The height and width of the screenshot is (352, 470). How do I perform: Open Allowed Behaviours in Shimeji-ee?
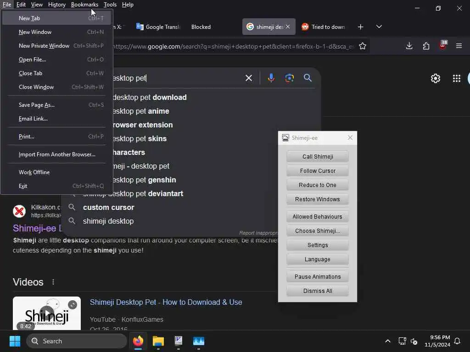click(318, 217)
